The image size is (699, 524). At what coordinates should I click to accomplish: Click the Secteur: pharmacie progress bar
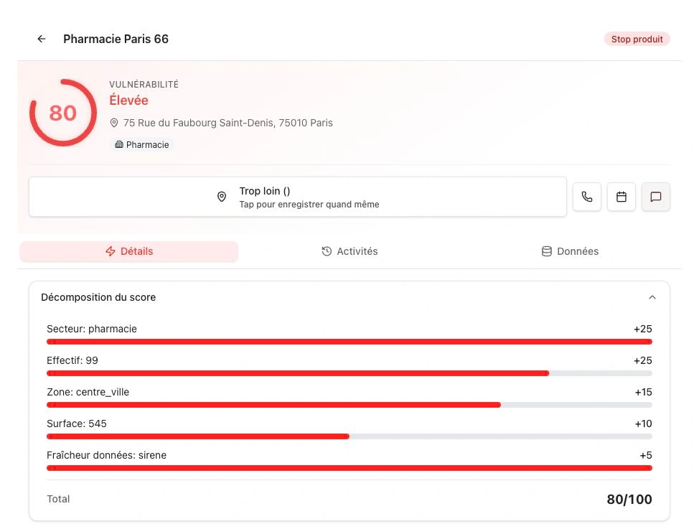349,342
